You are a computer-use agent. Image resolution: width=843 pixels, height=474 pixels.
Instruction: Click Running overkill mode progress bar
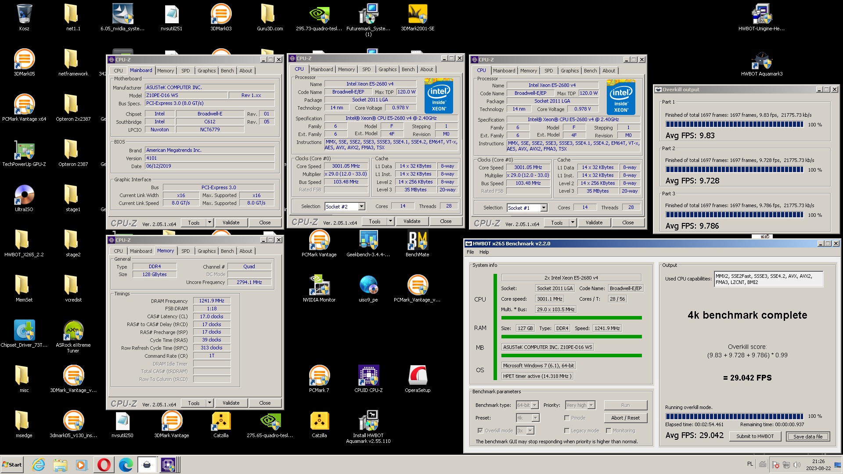click(735, 416)
